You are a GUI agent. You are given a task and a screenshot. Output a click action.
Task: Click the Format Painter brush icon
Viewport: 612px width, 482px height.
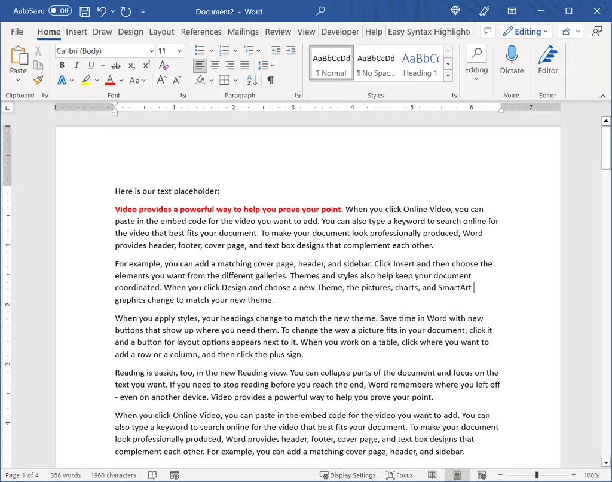(x=38, y=80)
